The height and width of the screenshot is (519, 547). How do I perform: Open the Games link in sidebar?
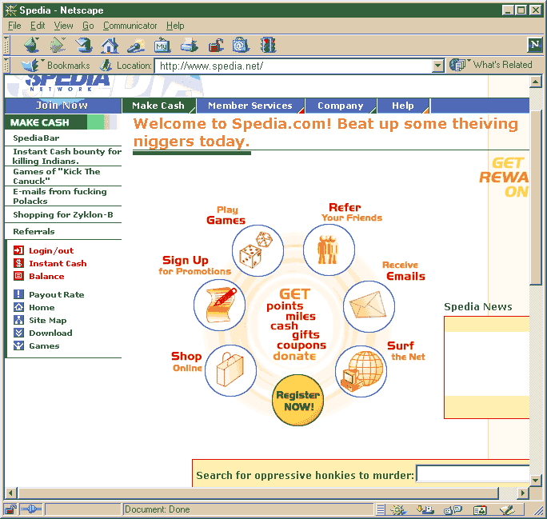click(44, 346)
